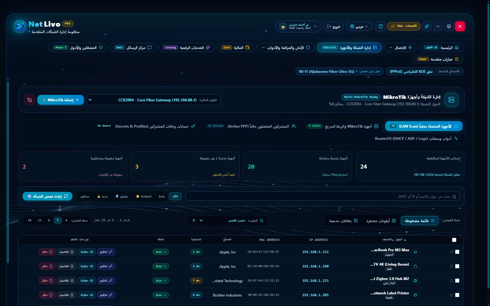Star the Network Label Printer as favorite
Screen dimensions: 490x306
[451, 295]
